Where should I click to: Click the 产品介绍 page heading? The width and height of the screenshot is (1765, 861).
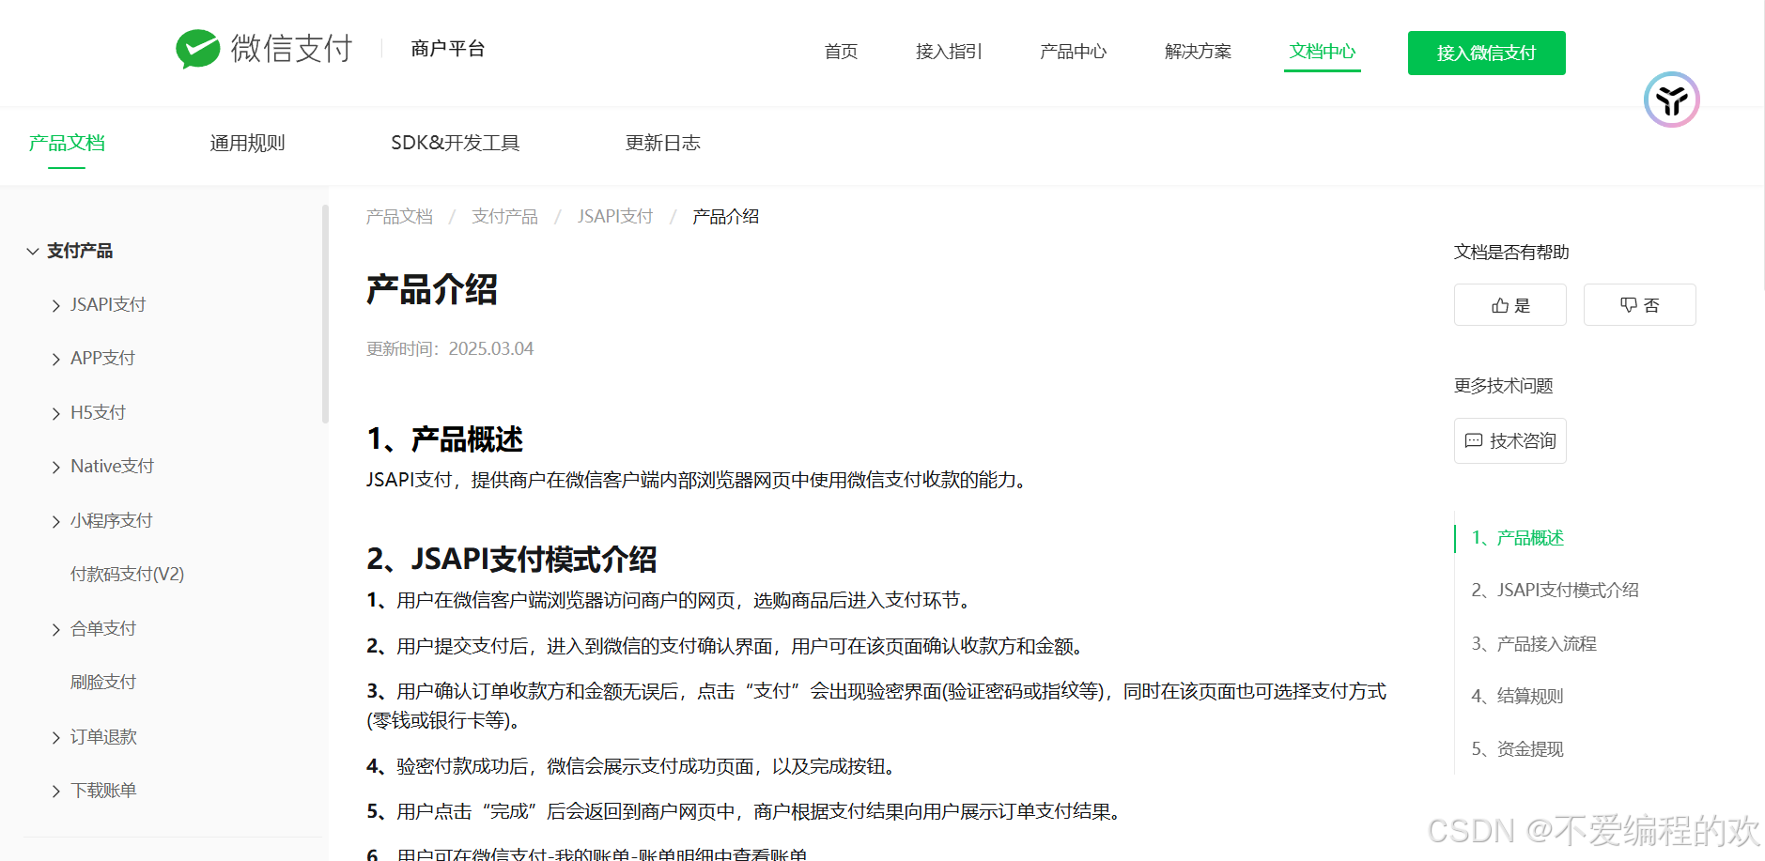(x=431, y=289)
